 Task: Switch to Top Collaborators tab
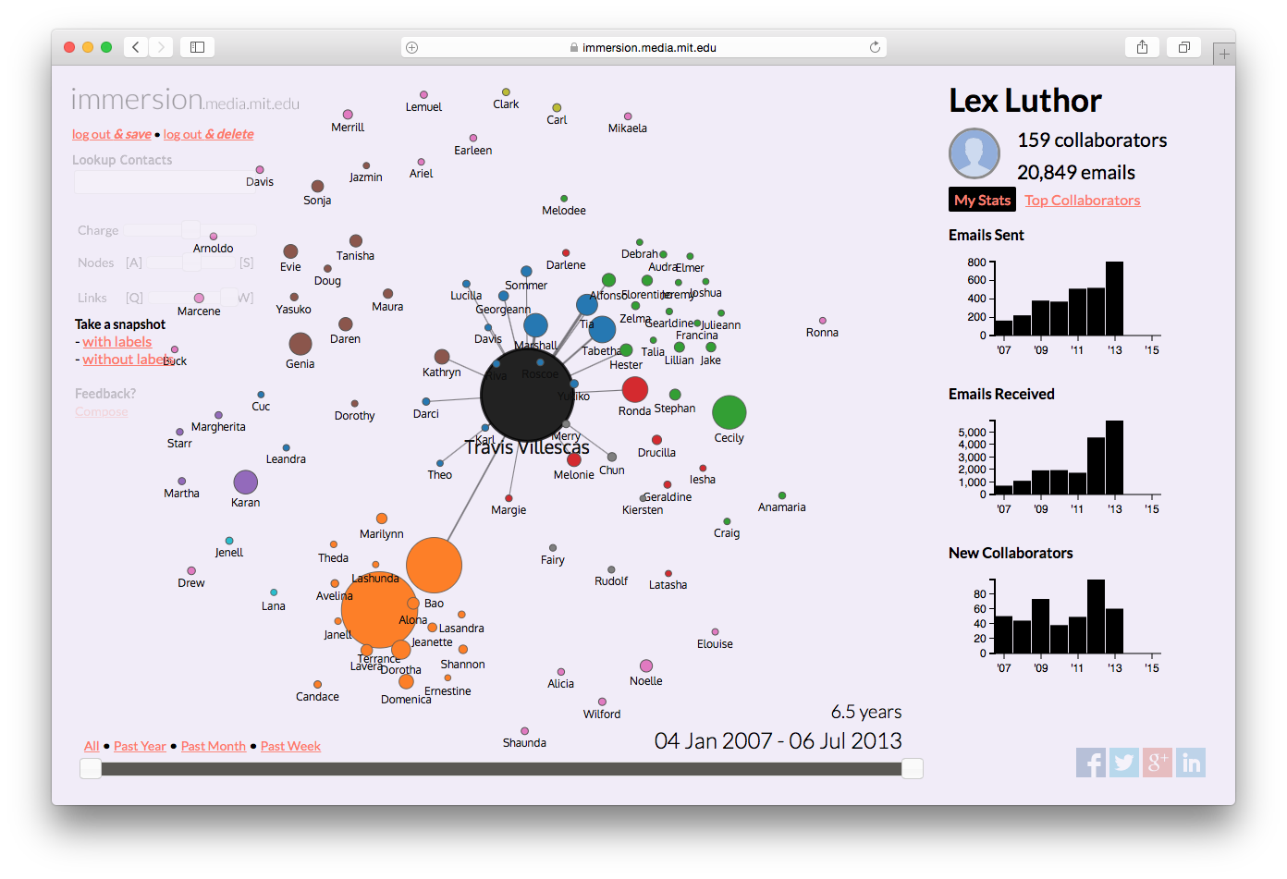click(x=1082, y=201)
